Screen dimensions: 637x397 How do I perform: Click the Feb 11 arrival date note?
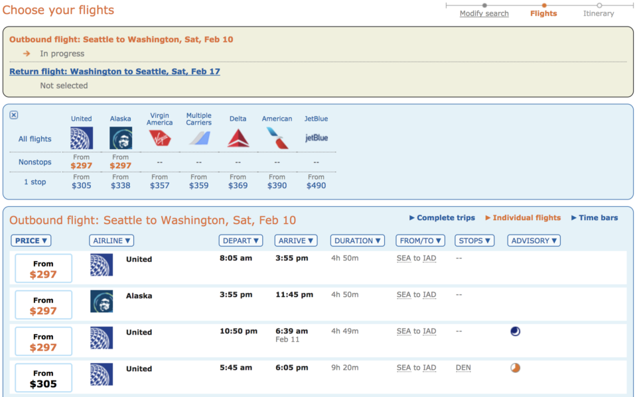287,339
